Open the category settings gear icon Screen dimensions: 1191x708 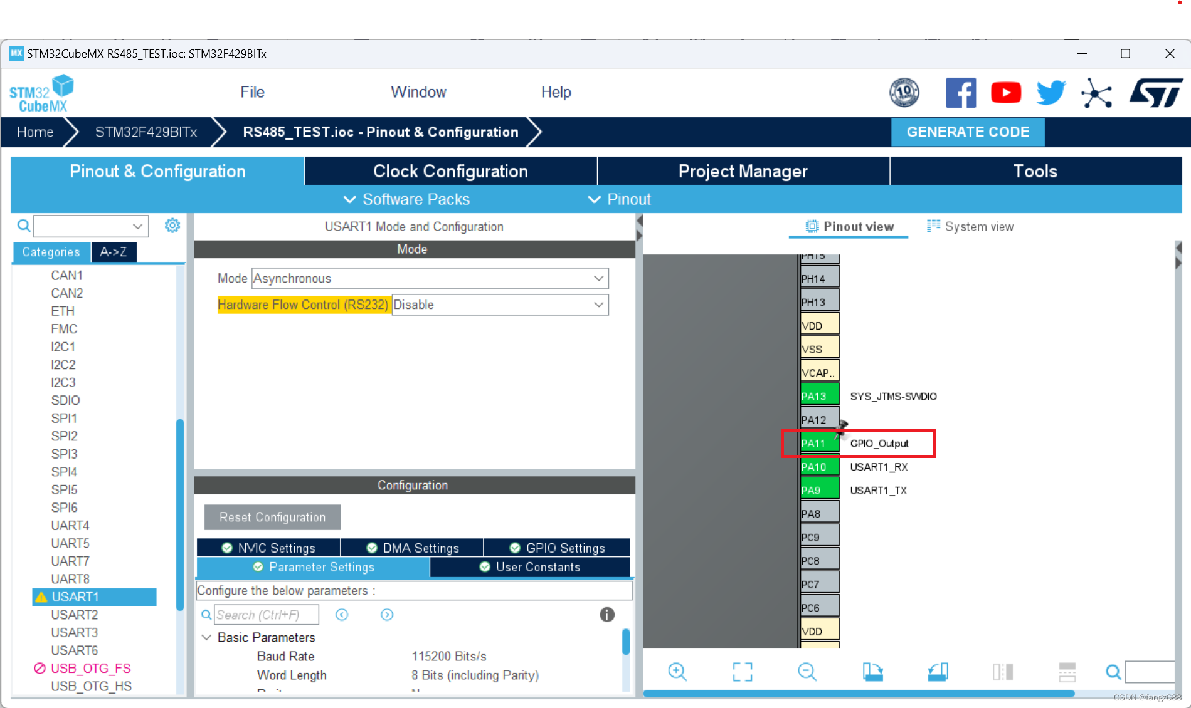coord(172,226)
